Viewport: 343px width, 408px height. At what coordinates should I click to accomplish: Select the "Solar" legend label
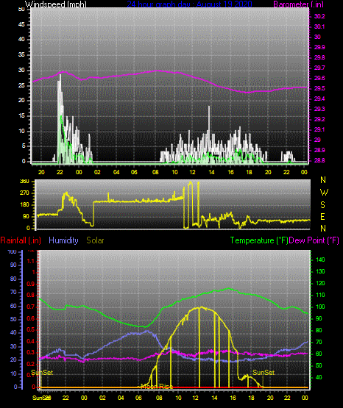coord(95,240)
